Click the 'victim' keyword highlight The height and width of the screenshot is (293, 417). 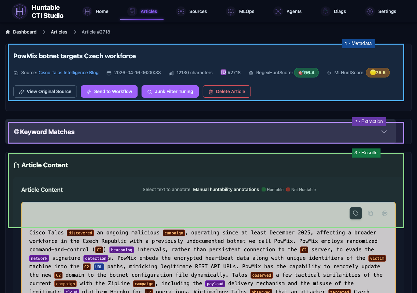pyautogui.click(x=377, y=258)
